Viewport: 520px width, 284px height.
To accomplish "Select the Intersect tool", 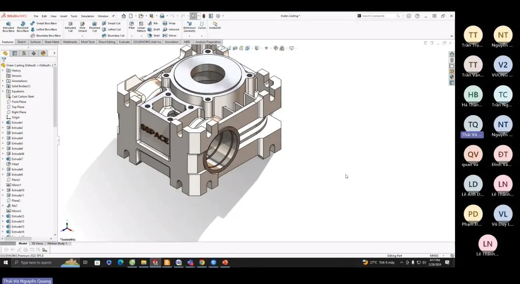I will 171,29.
